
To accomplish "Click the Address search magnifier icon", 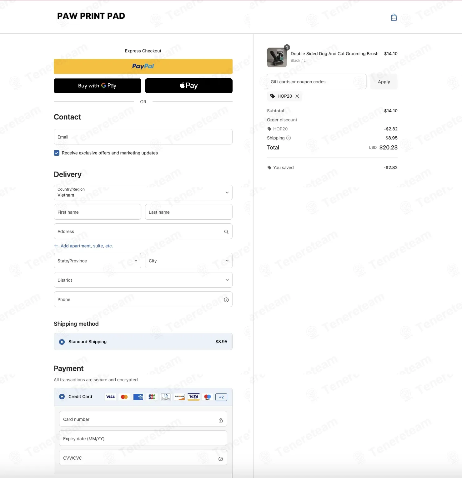I will (x=226, y=232).
